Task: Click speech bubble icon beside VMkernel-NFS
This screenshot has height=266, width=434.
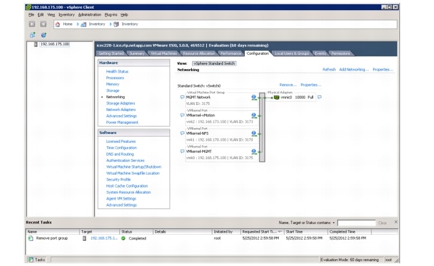Action: pos(182,133)
